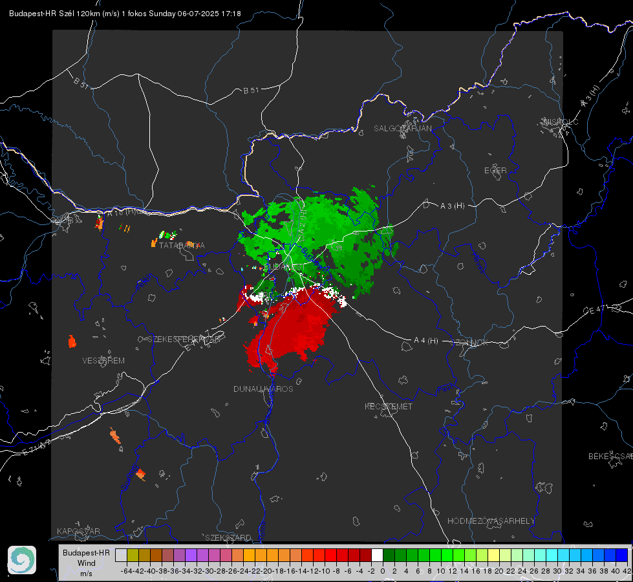This screenshot has width=633, height=582.
Task: Click the white swatch between -2 and 0
Action: coord(377,555)
